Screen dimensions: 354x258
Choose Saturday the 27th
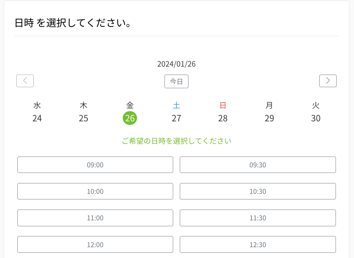[177, 118]
